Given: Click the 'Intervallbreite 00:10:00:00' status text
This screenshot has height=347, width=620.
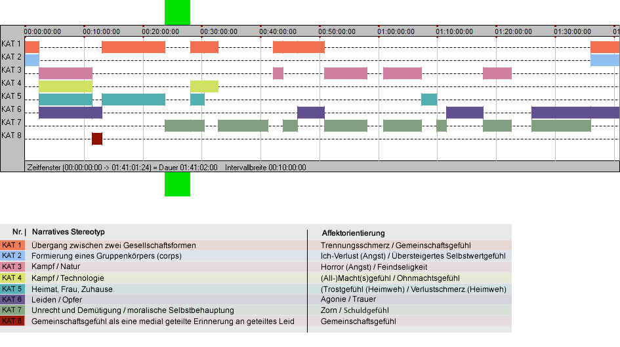Looking at the screenshot, I should coord(265,168).
